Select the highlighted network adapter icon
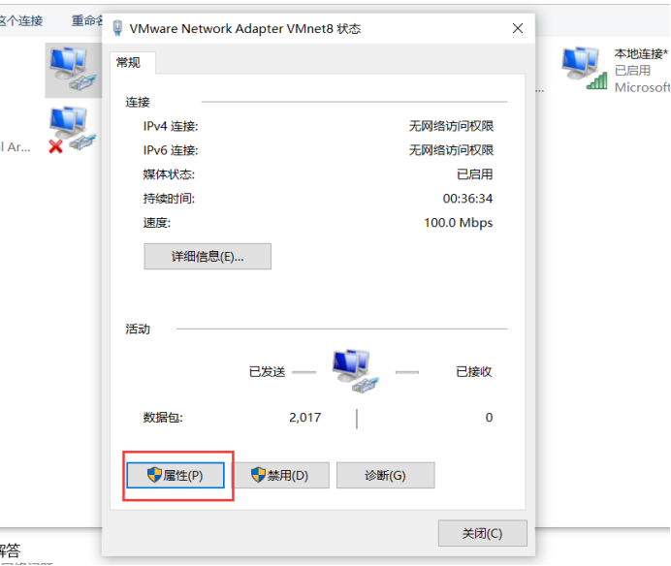Image resolution: width=671 pixels, height=566 pixels. [x=73, y=70]
